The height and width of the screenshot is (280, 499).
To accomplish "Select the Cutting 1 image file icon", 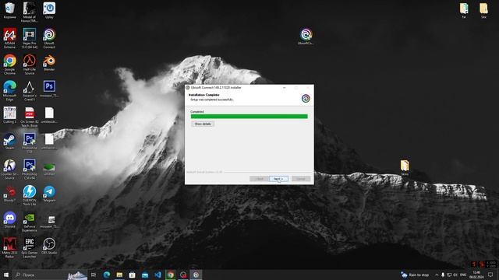I will [10, 115].
